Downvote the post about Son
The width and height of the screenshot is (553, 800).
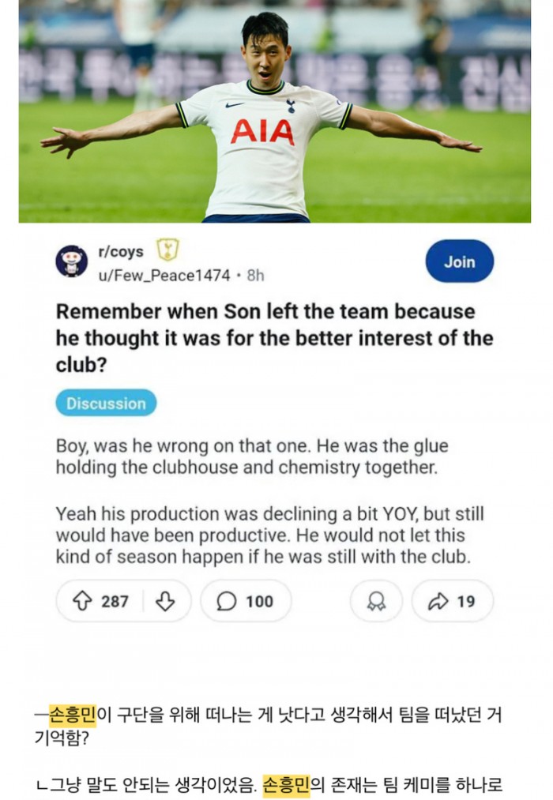tap(165, 601)
